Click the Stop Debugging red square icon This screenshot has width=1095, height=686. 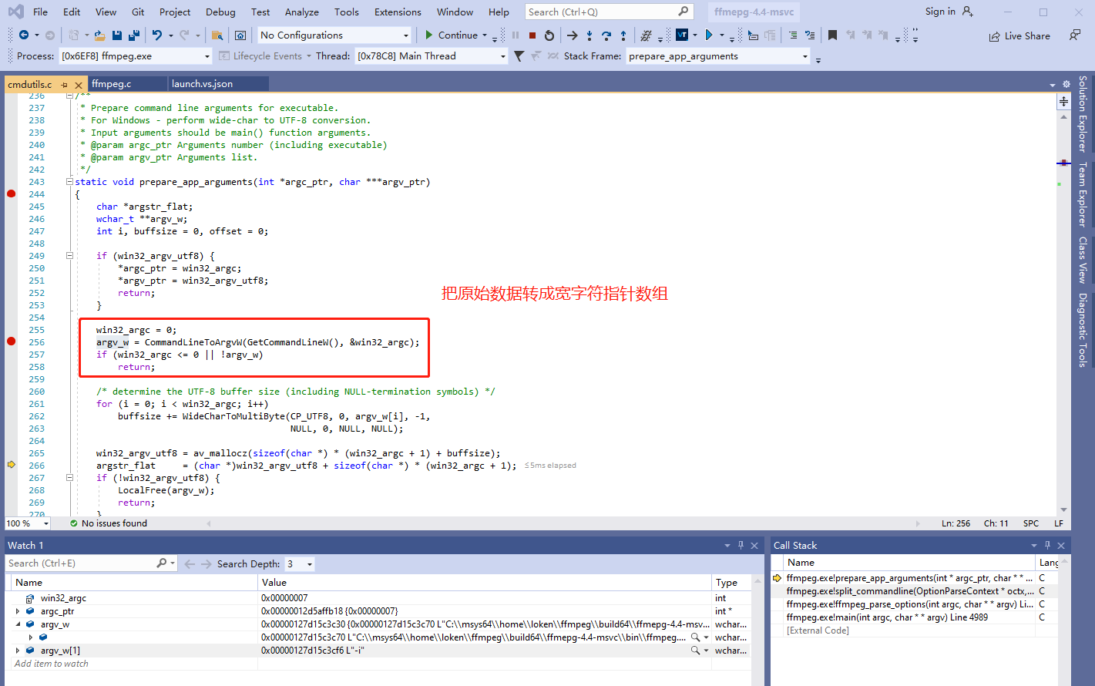(532, 35)
